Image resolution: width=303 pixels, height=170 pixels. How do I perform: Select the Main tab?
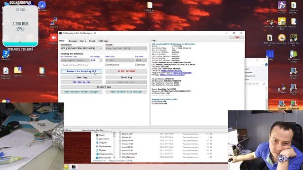(62, 41)
